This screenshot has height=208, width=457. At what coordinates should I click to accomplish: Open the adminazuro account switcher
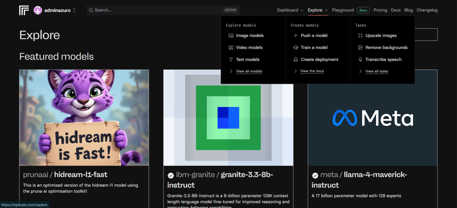[55, 10]
